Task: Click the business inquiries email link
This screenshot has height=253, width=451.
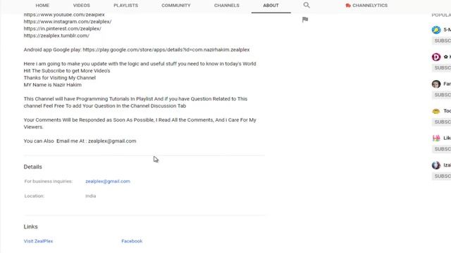Action: coord(108,181)
